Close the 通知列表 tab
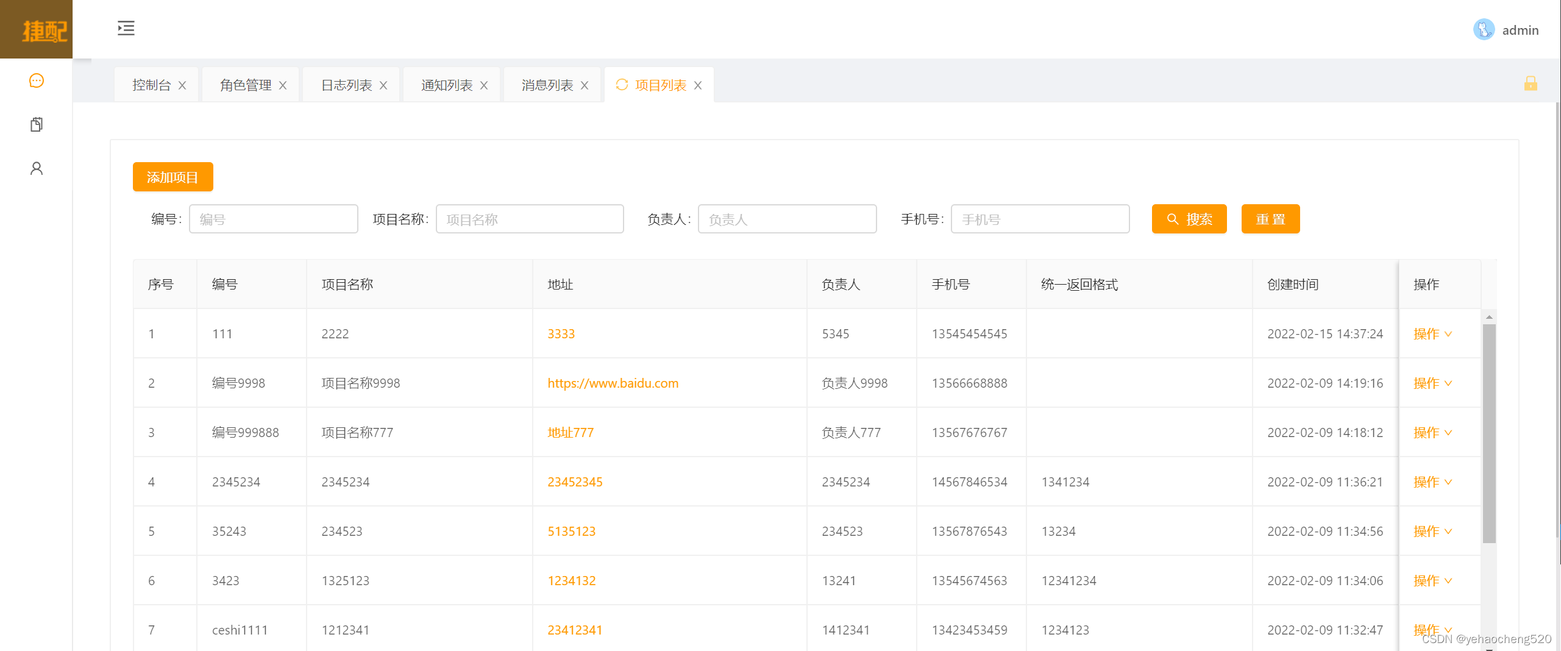Image resolution: width=1561 pixels, height=651 pixels. click(484, 85)
